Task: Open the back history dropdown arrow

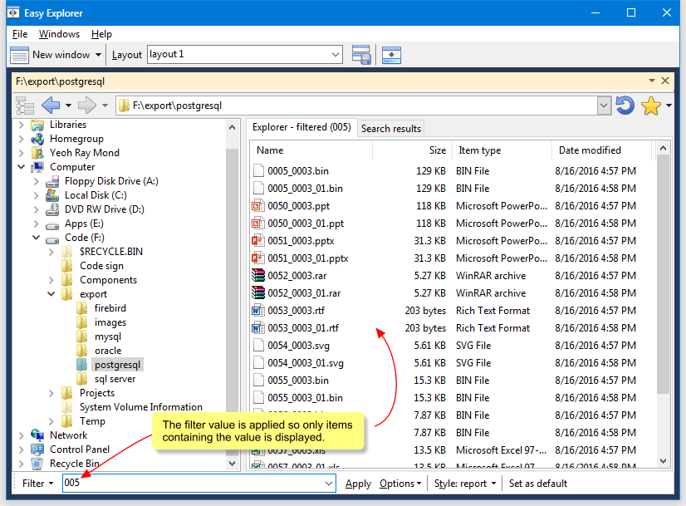Action: tap(68, 106)
